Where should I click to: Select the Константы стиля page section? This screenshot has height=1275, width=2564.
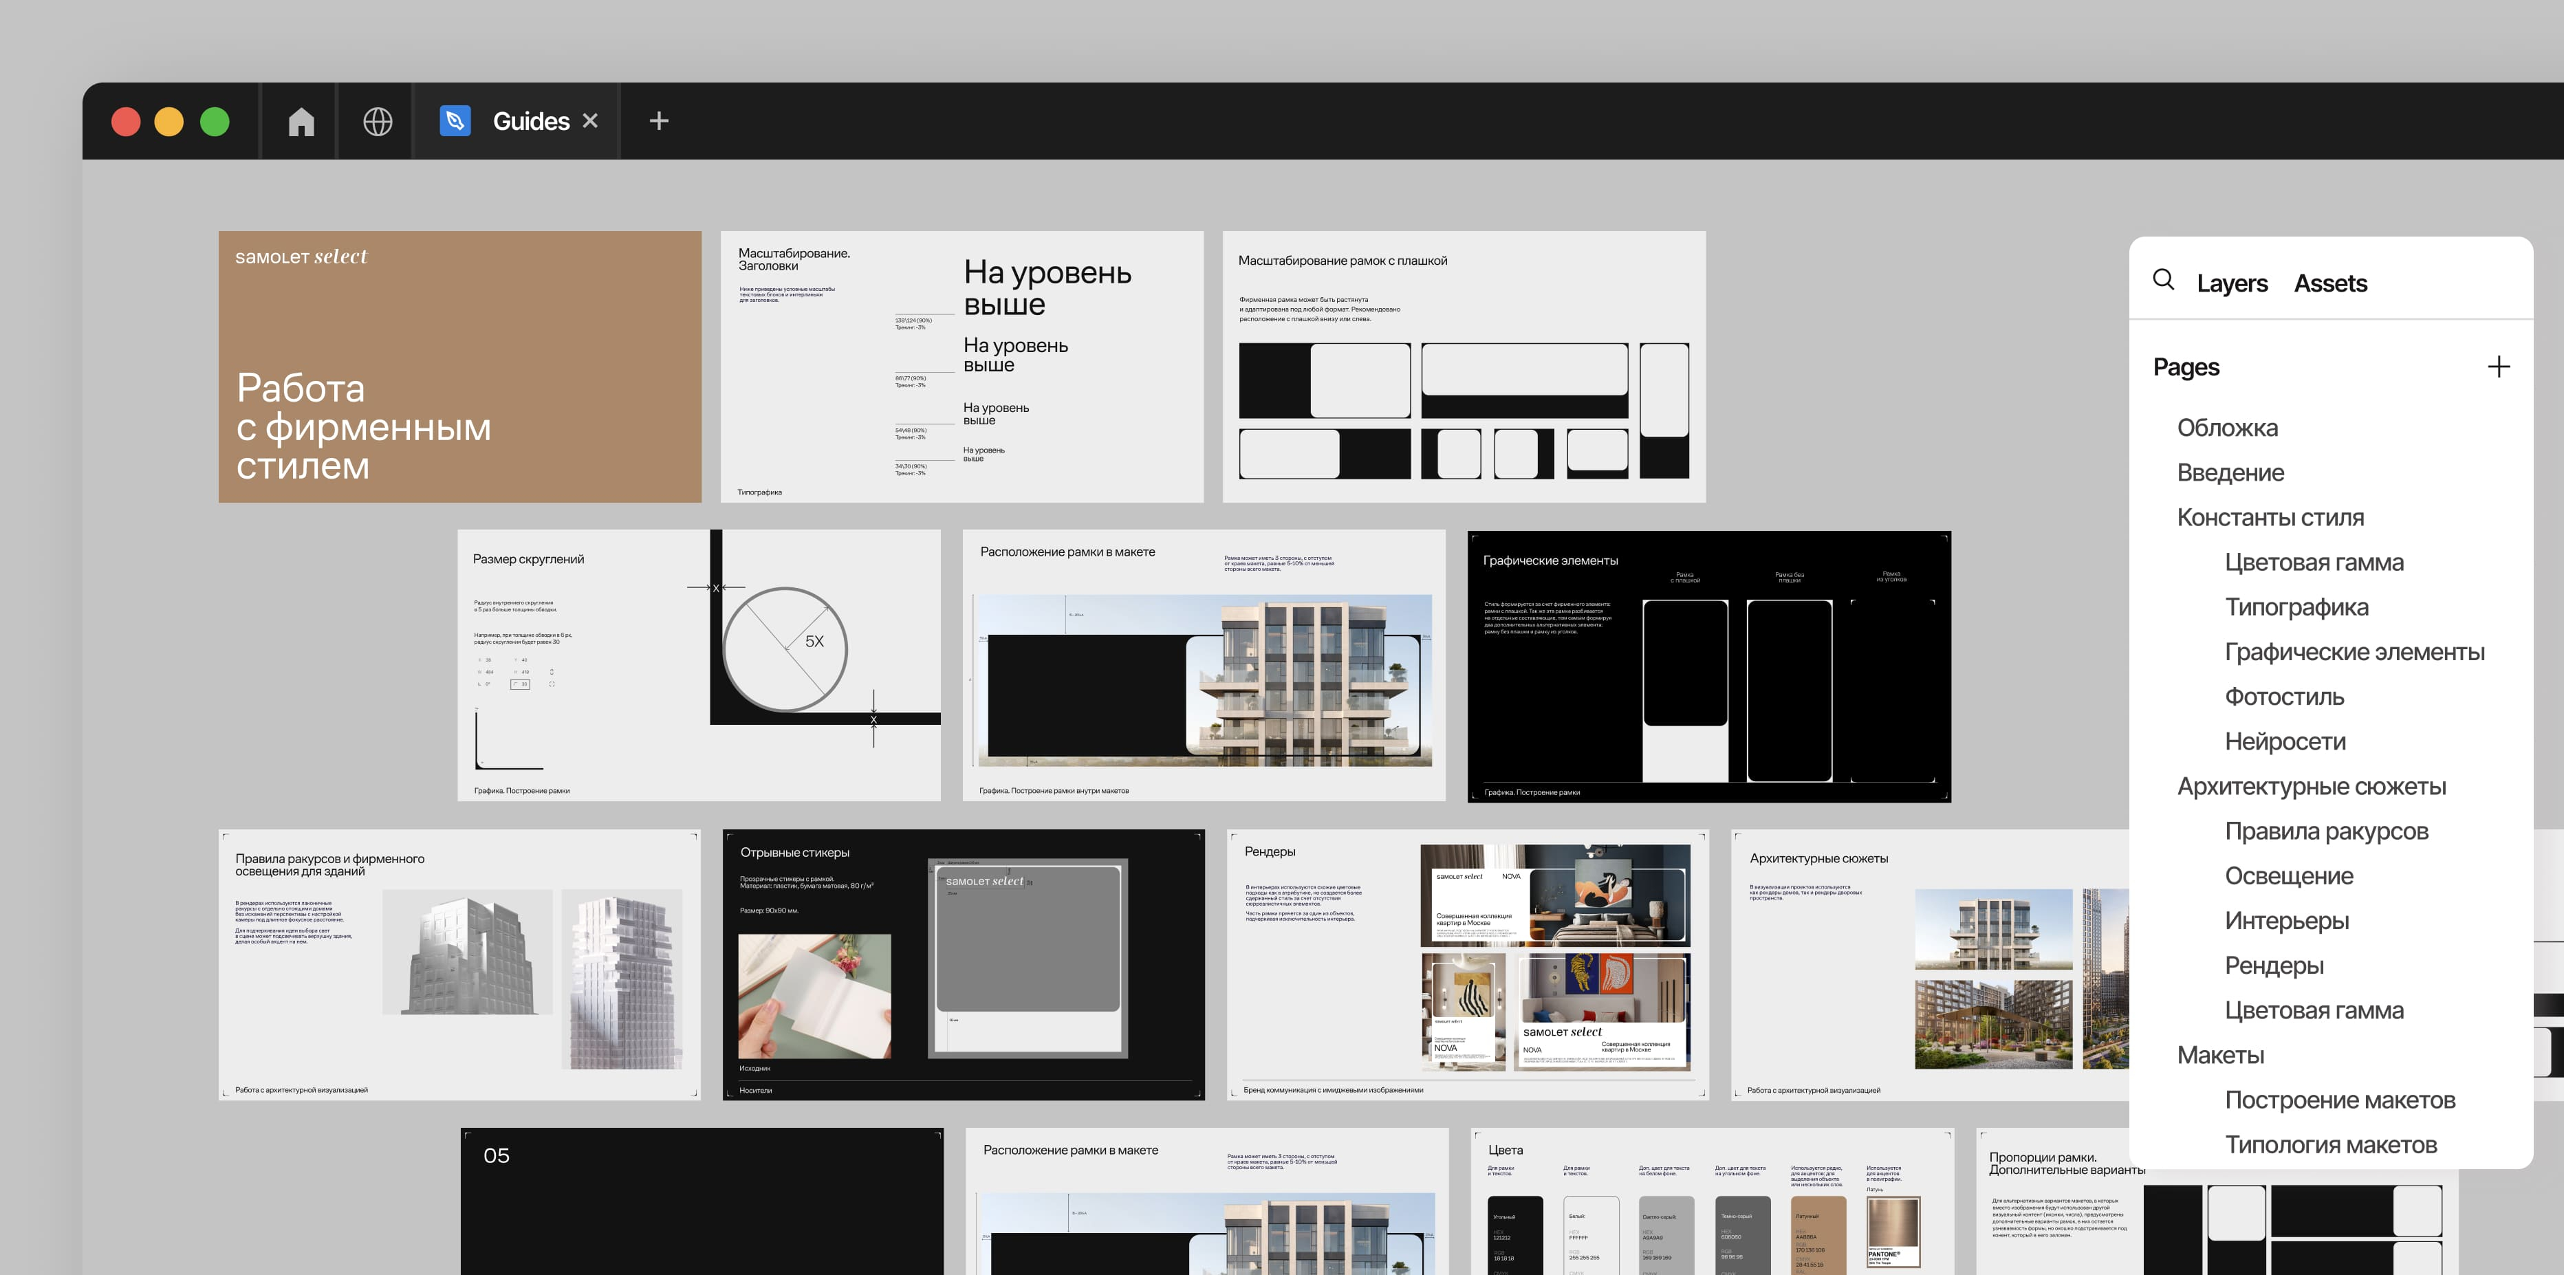coord(2270,518)
